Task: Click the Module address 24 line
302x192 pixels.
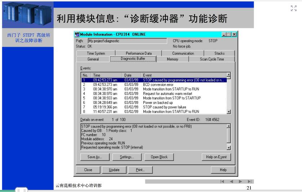Action: click(x=97, y=139)
